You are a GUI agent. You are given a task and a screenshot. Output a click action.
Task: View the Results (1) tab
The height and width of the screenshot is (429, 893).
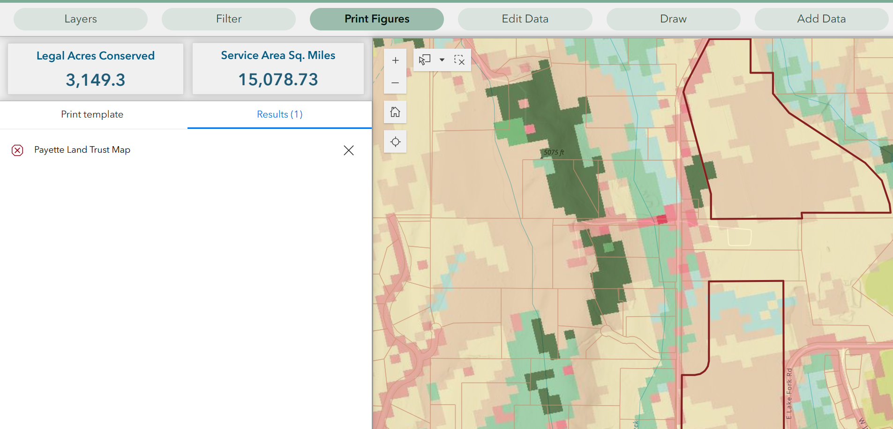(279, 114)
